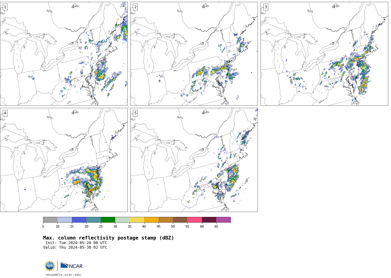Viewport: 391px width, 278px height.
Task: Open ensemble member 3 reflectivity map
Action: (324, 54)
